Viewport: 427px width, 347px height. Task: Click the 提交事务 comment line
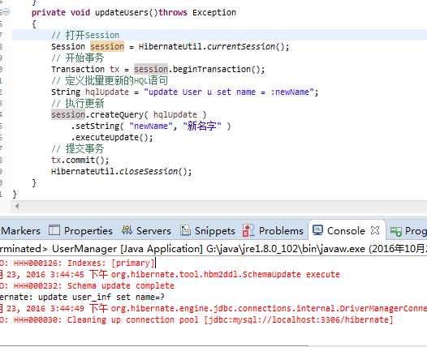pyautogui.click(x=78, y=148)
